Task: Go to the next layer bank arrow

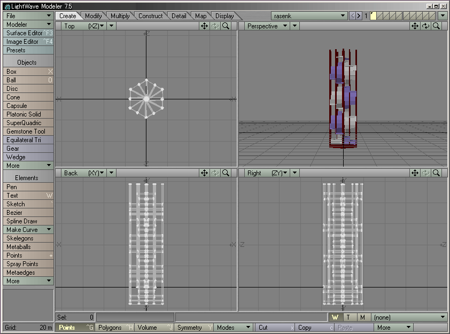Action: pos(359,16)
